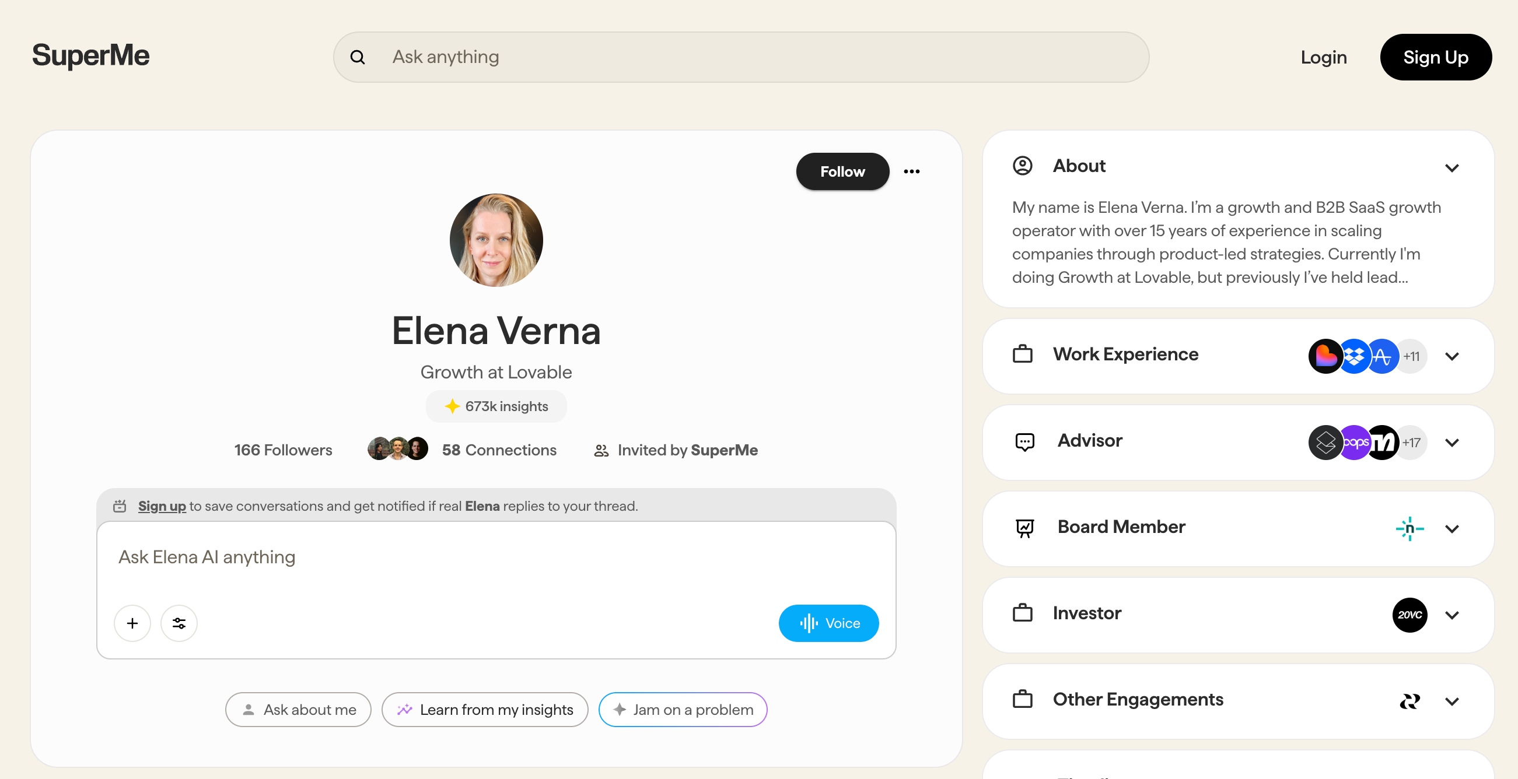Start a Voice conversation
This screenshot has width=1518, height=779.
[828, 623]
